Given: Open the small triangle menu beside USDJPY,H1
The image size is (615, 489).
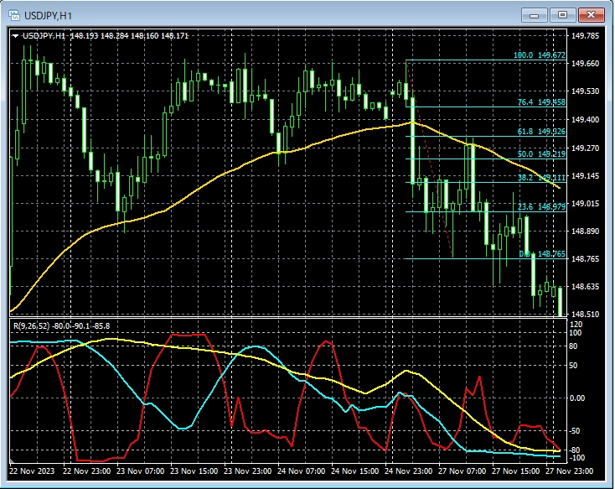Looking at the screenshot, I should 16,36.
